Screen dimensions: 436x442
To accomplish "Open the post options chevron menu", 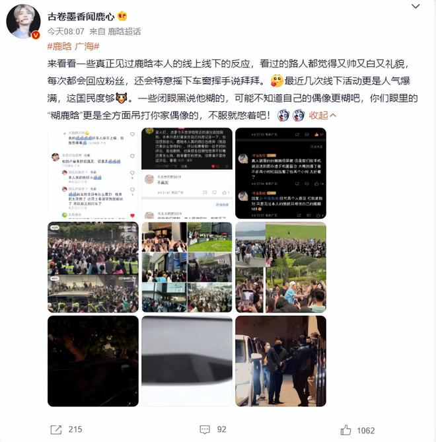I will (416, 7).
